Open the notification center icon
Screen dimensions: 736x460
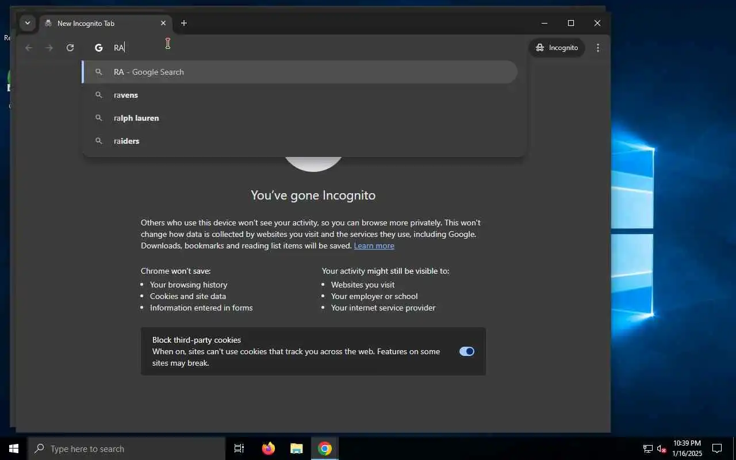pyautogui.click(x=717, y=448)
